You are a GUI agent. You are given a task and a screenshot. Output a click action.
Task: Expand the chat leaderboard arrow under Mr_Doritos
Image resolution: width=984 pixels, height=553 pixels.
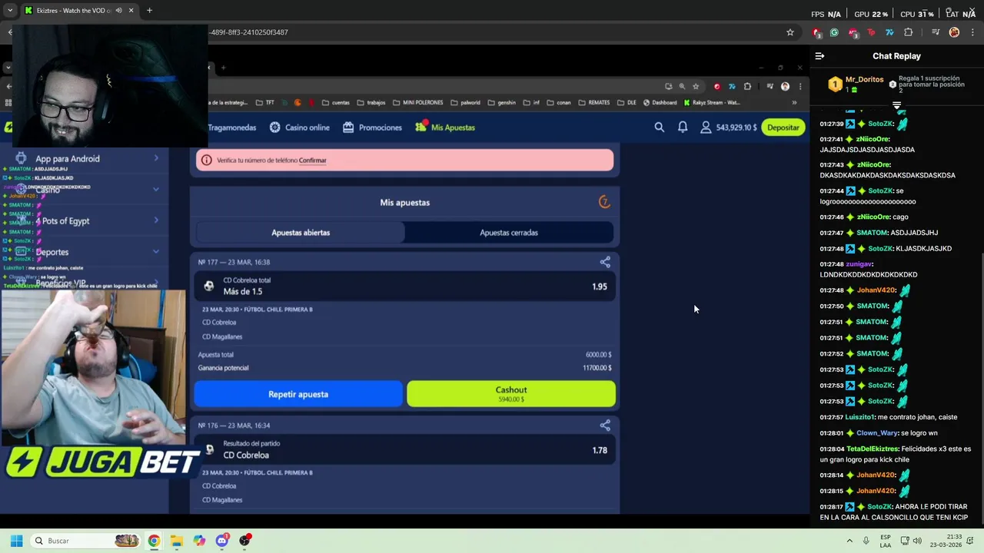coord(896,104)
